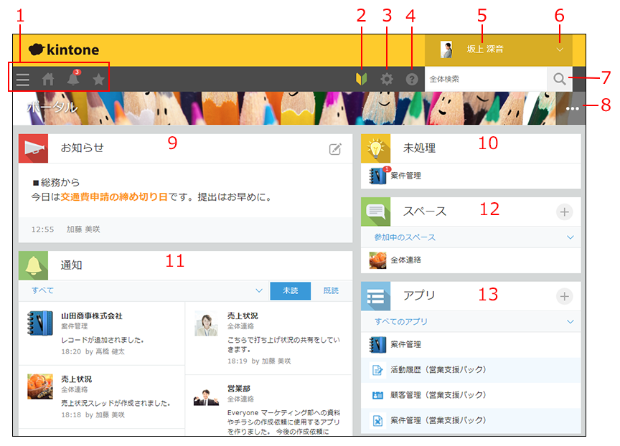Click 通知 section heading
Image resolution: width=620 pixels, height=446 pixels.
coord(71,265)
